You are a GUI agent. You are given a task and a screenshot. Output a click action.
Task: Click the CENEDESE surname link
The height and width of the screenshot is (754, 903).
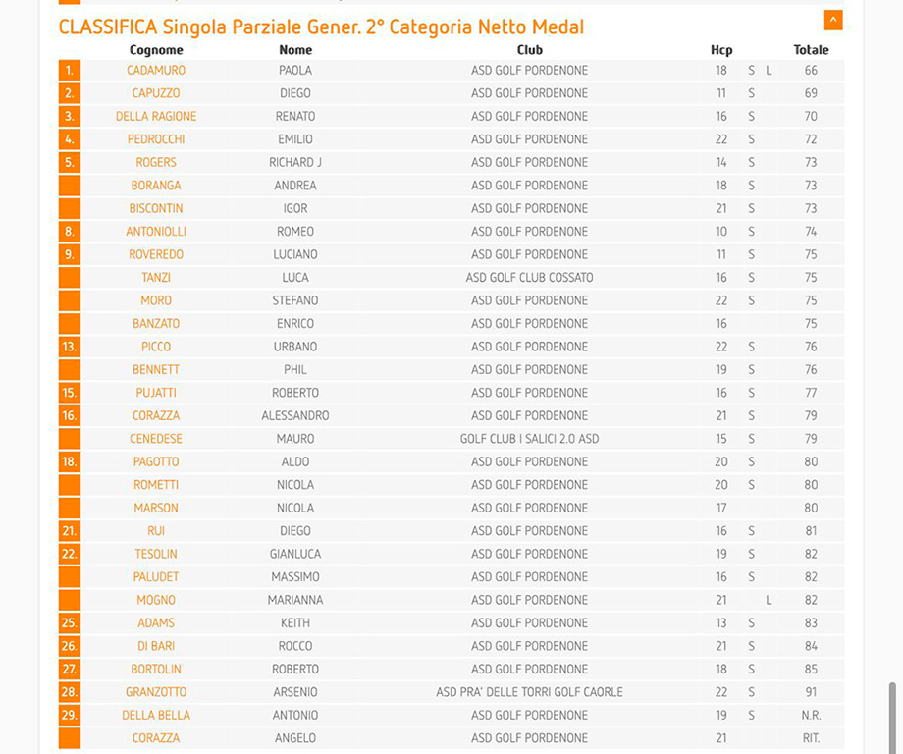[x=156, y=439]
